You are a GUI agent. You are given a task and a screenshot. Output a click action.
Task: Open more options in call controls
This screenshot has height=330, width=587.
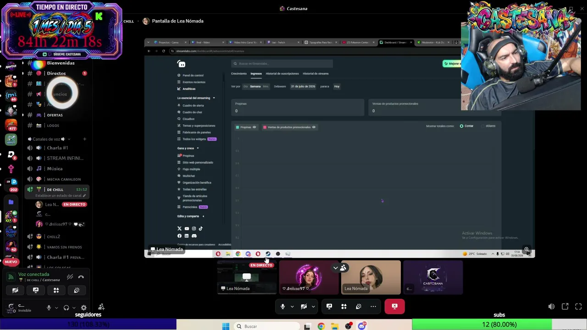[373, 307]
